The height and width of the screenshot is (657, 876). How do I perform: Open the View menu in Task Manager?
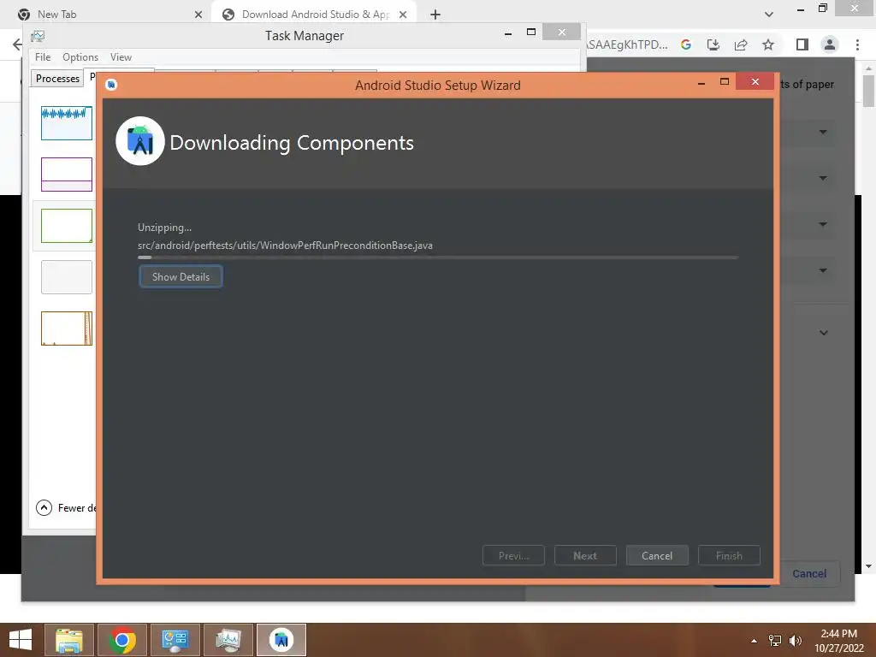coord(121,57)
